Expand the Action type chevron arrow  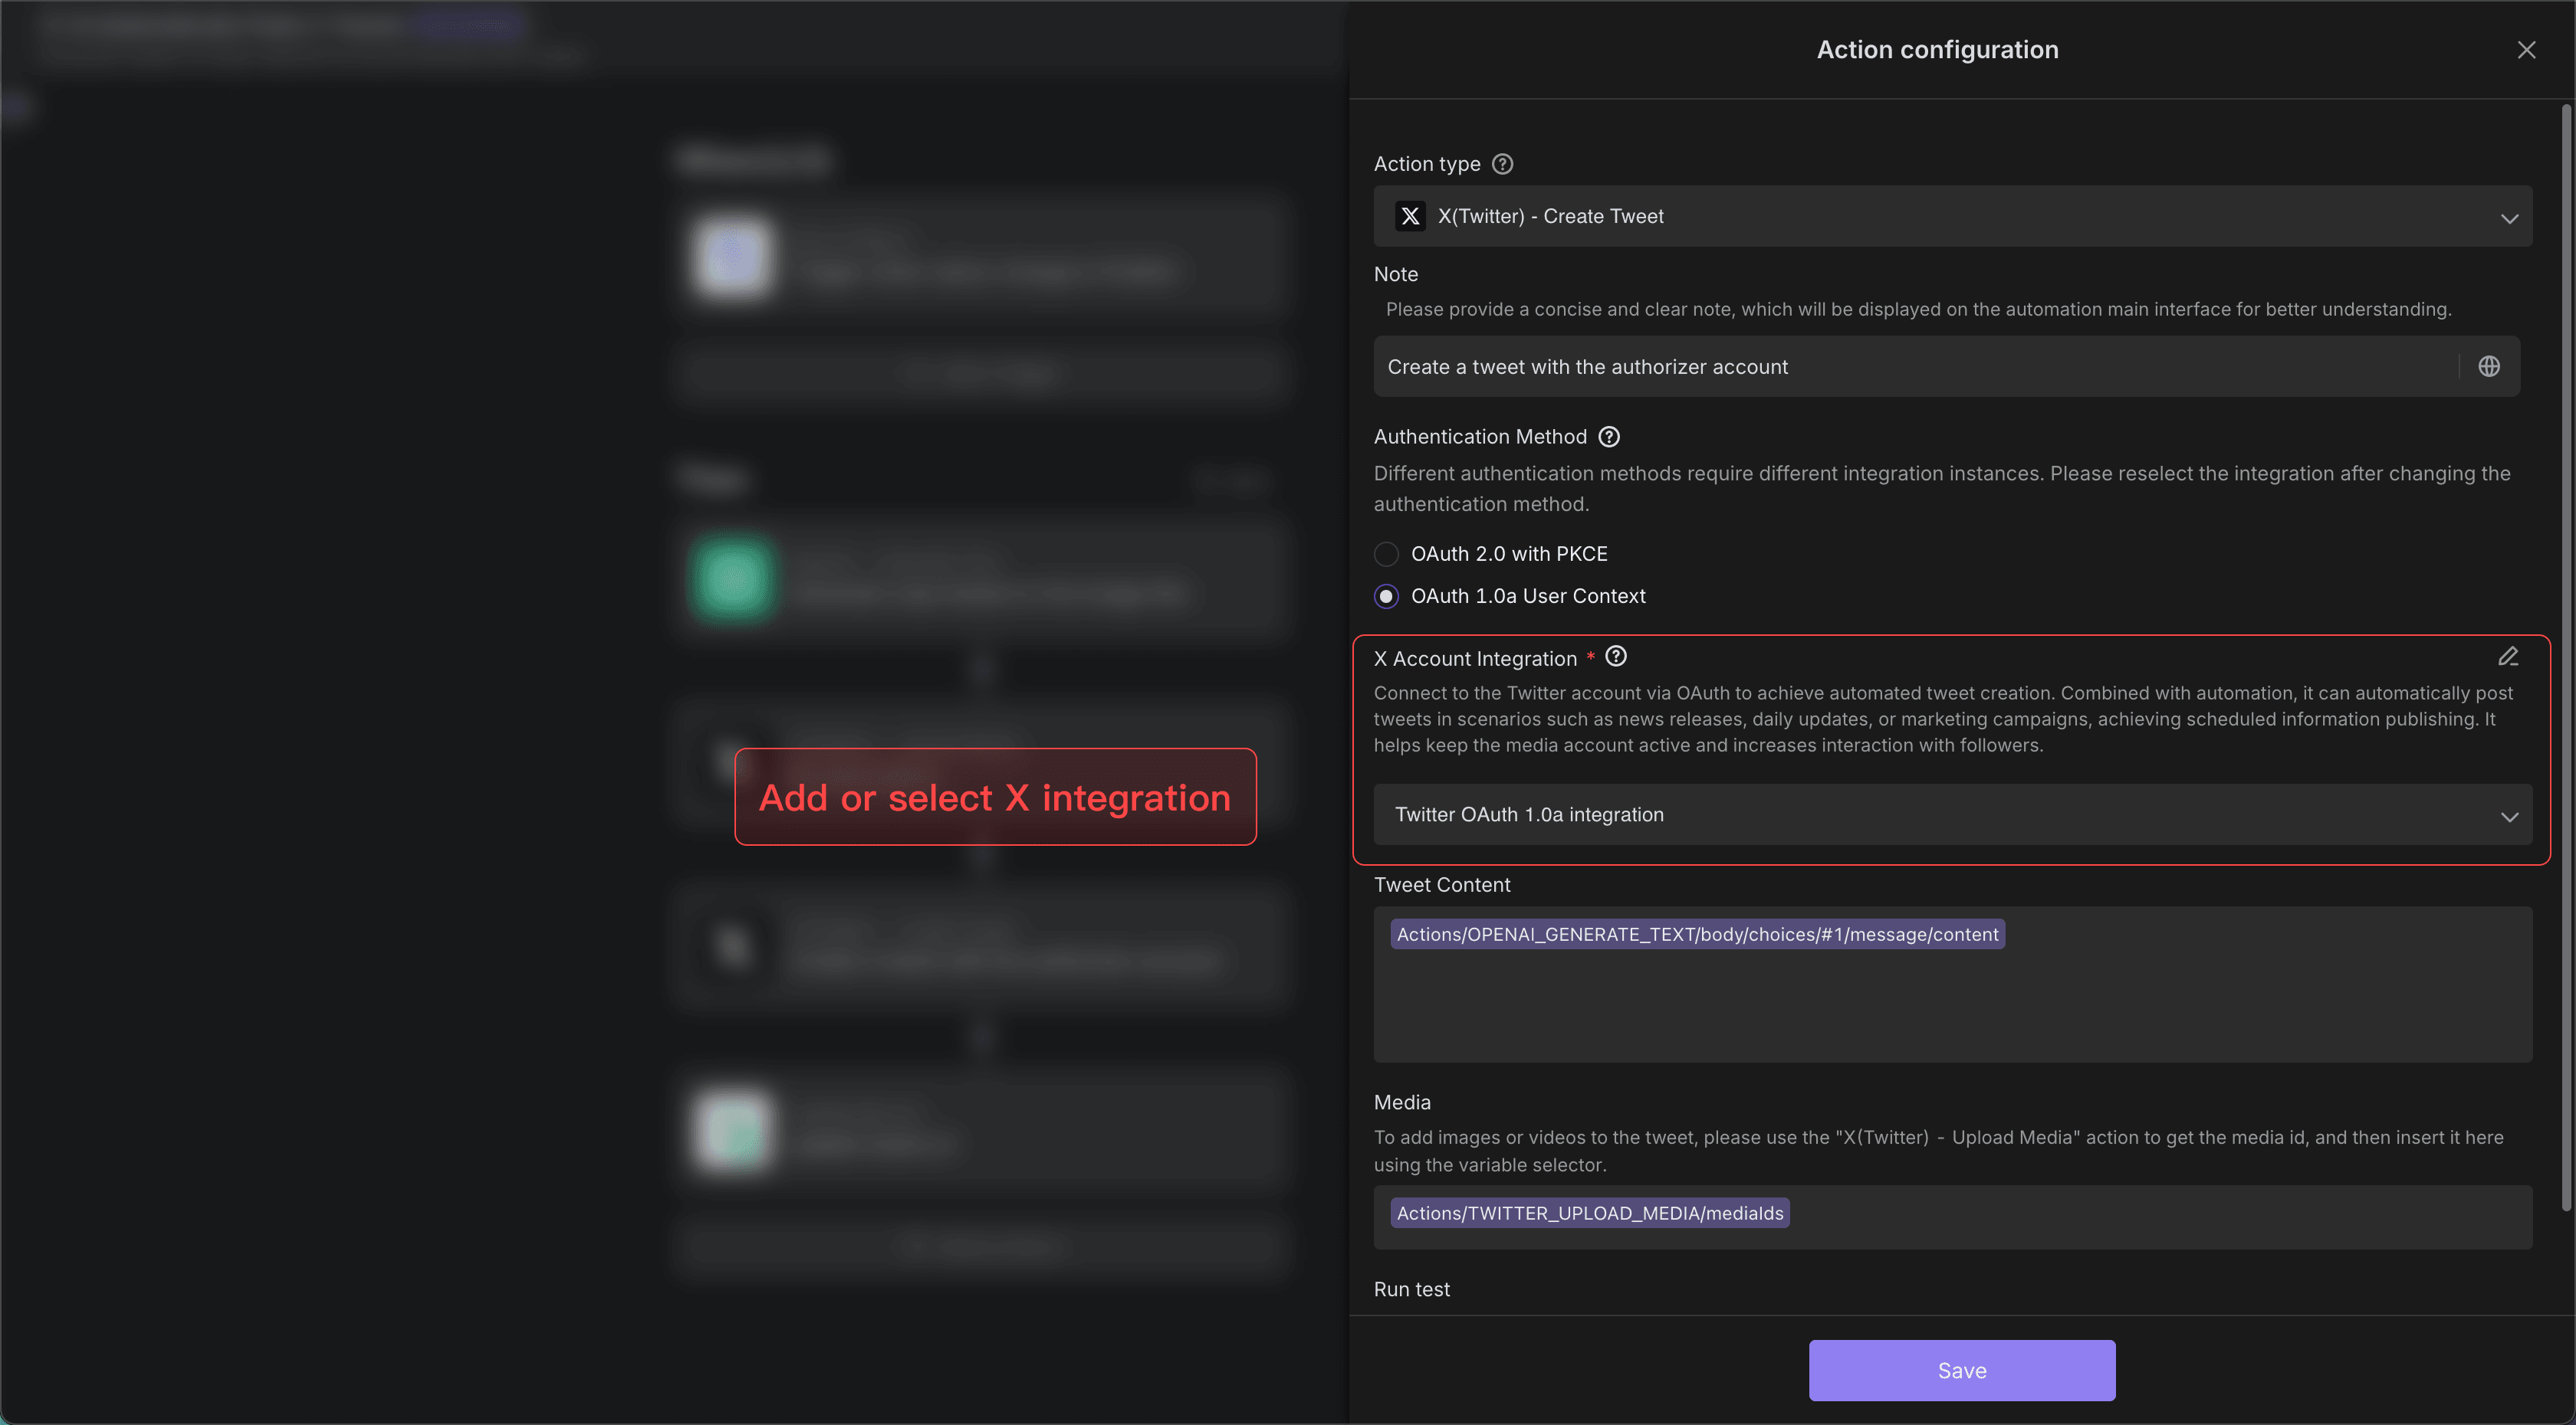(2509, 218)
